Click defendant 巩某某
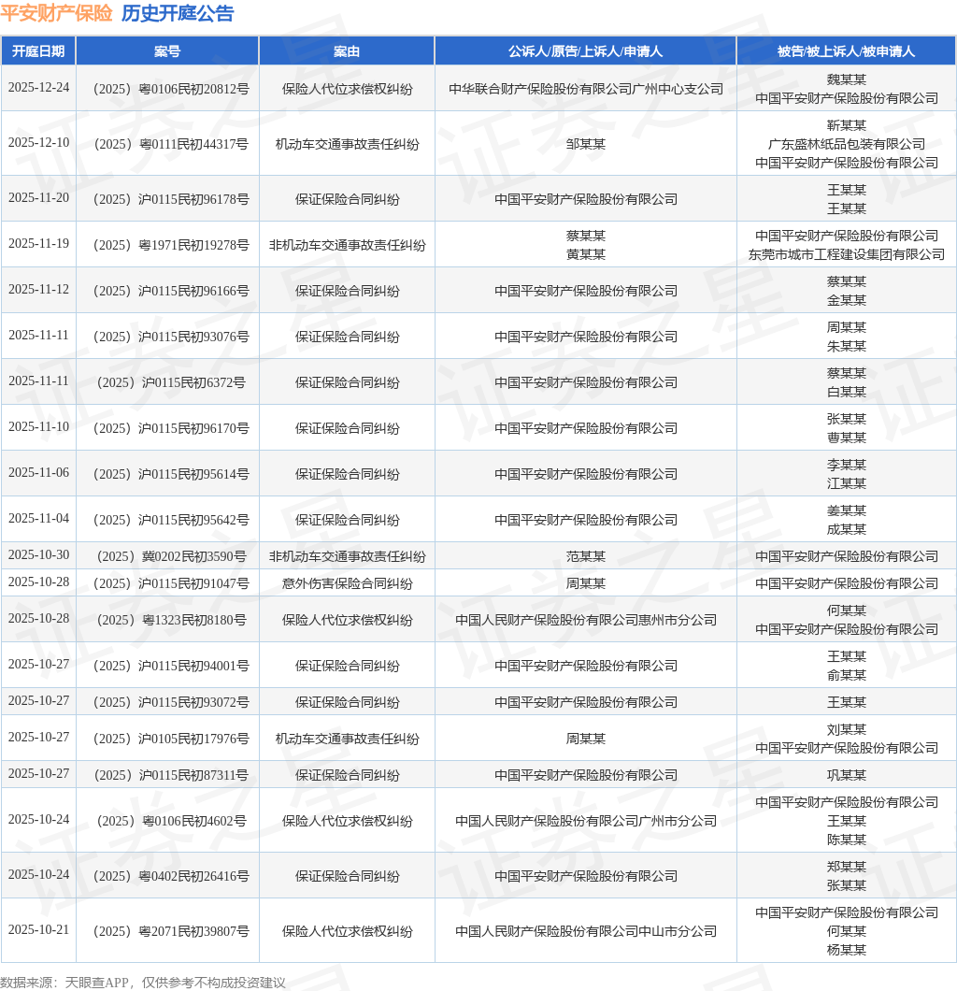The image size is (957, 991). [847, 775]
